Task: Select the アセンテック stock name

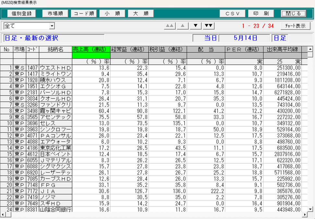Action: [56, 117]
